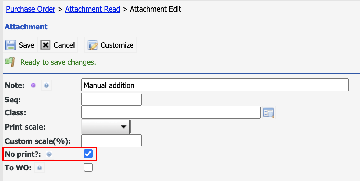Click the Cancel X icon
The image size is (360, 181).
click(x=46, y=45)
